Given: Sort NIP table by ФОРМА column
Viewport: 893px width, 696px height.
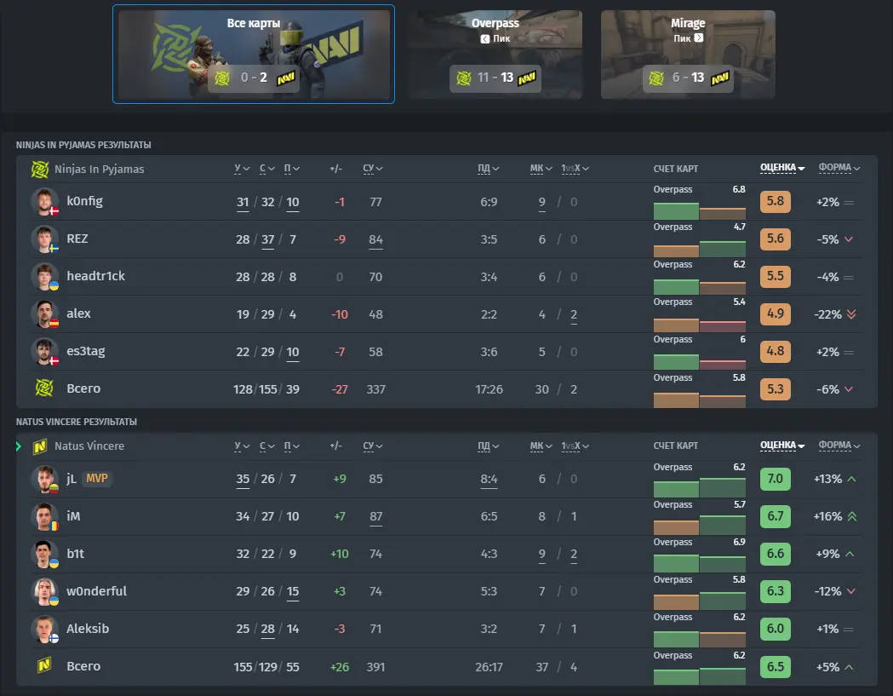Looking at the screenshot, I should coord(839,167).
